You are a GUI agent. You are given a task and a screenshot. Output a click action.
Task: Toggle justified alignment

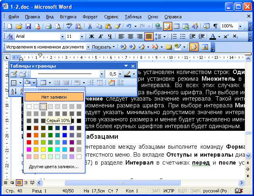click(x=149, y=37)
